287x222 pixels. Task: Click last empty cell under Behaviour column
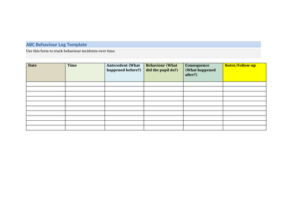pos(164,128)
